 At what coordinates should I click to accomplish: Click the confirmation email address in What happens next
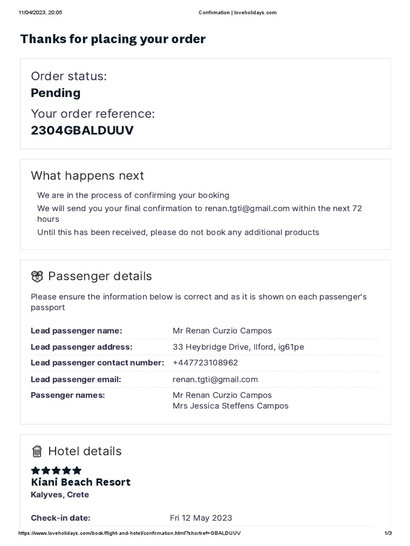click(x=247, y=208)
